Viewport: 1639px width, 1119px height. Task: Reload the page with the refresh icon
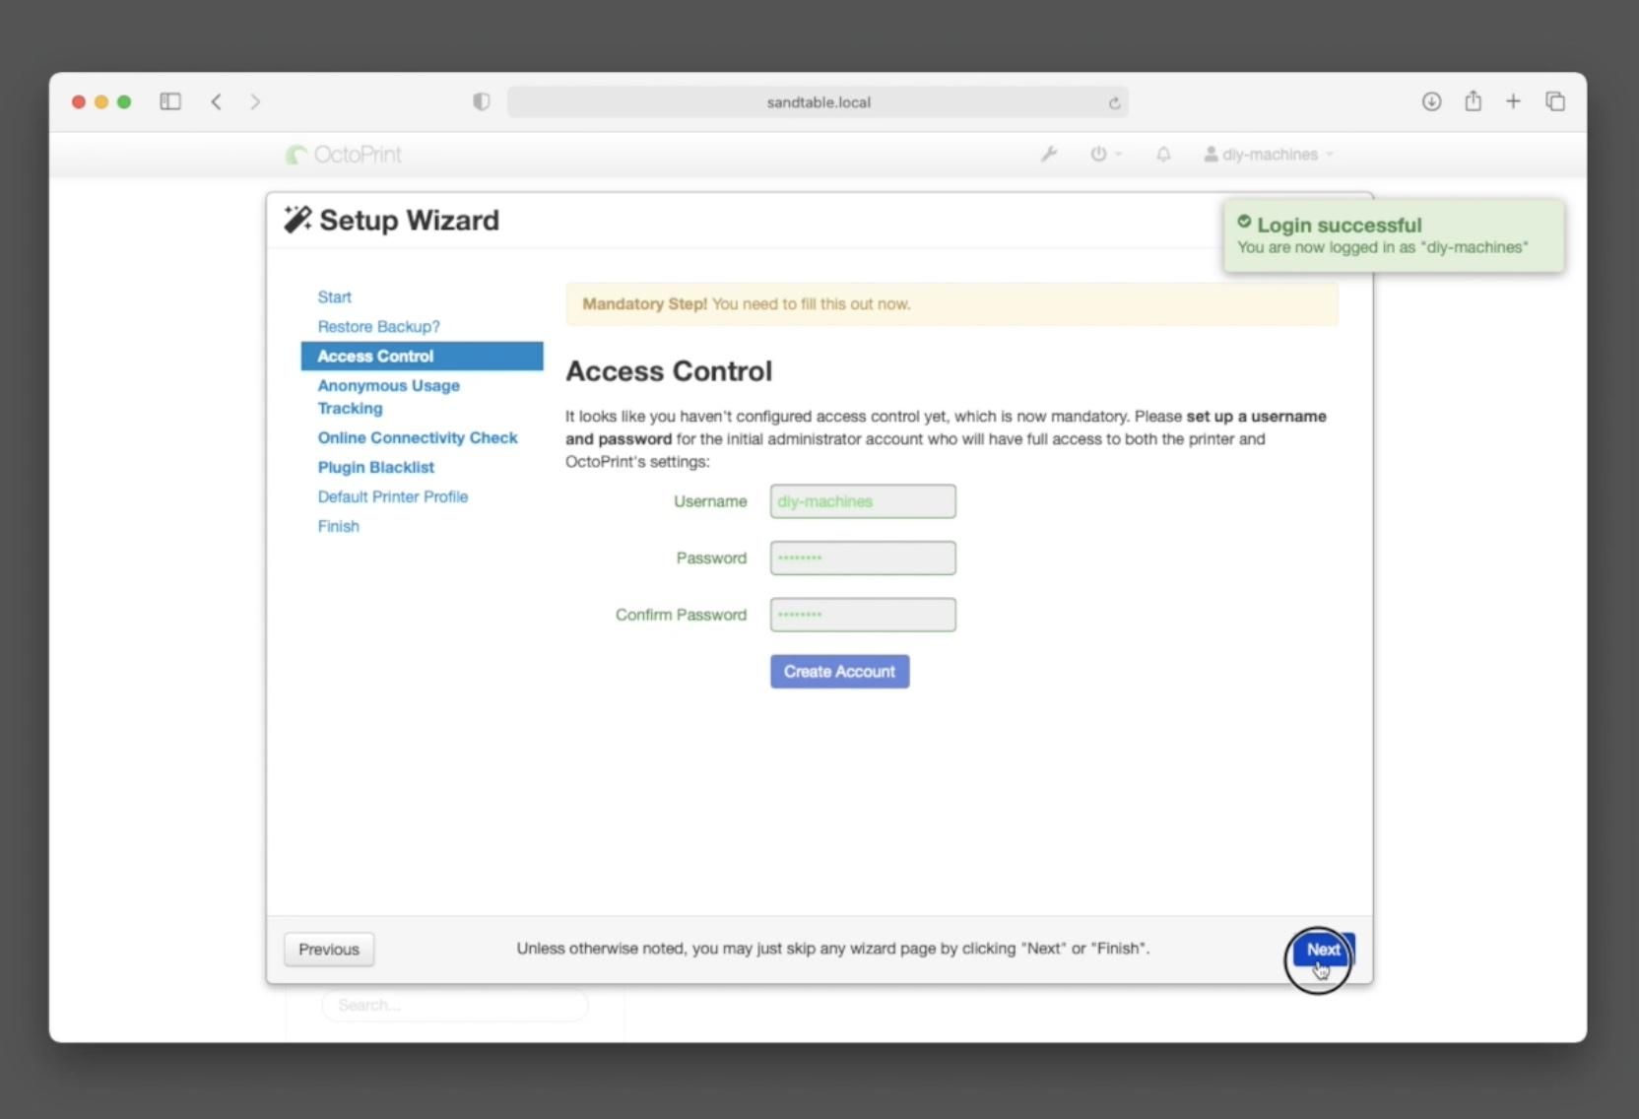tap(1114, 102)
